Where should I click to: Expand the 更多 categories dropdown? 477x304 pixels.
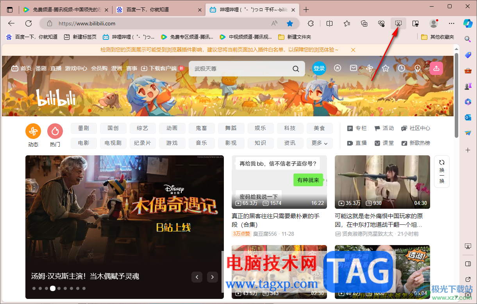coord(320,143)
